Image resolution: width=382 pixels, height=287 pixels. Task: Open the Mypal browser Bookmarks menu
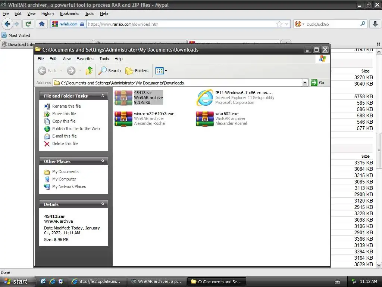[70, 14]
